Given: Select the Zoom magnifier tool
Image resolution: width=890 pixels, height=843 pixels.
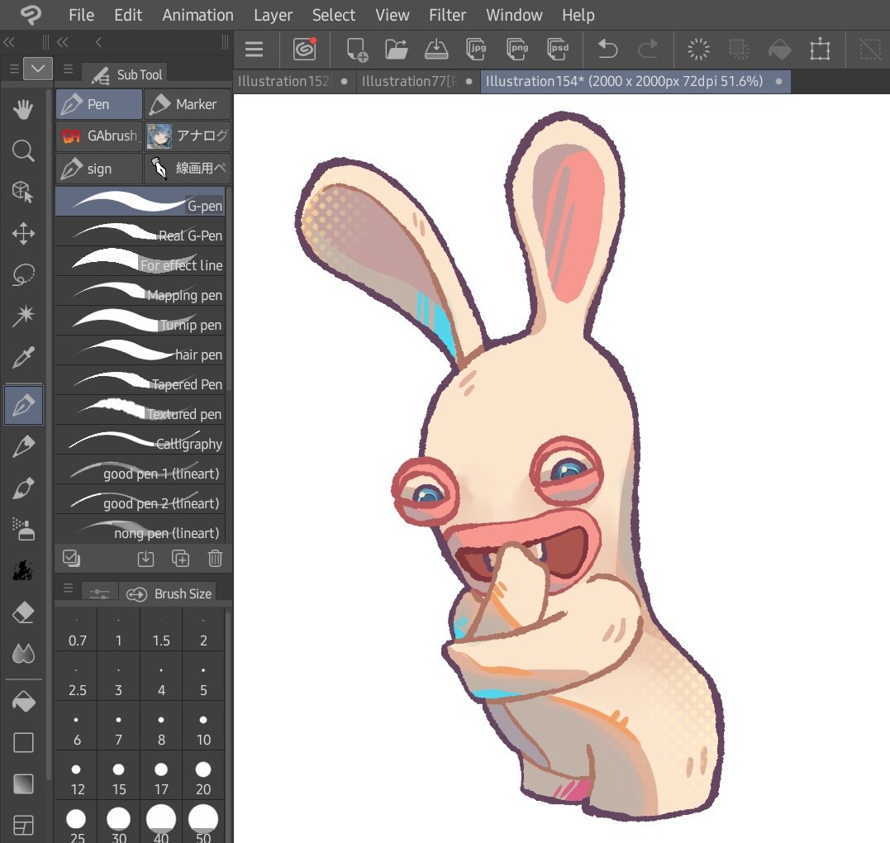Looking at the screenshot, I should click(x=23, y=151).
